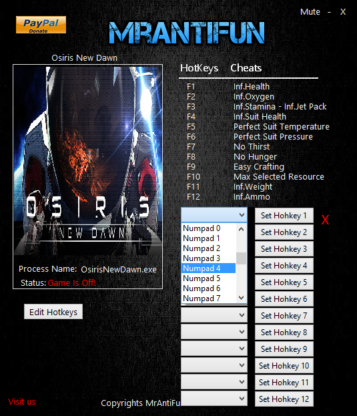The image size is (357, 416).
Task: Click the Osiris New Dawn title text
Action: 84,58
